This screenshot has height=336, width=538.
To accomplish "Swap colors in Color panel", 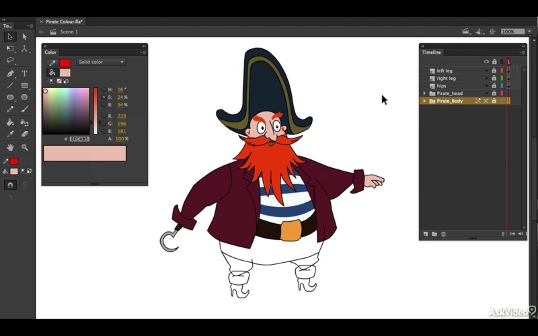I will [66, 81].
